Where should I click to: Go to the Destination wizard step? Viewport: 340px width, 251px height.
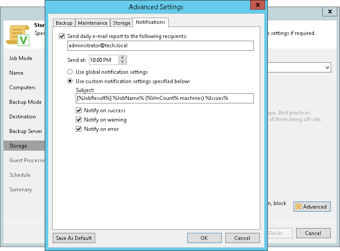23,117
